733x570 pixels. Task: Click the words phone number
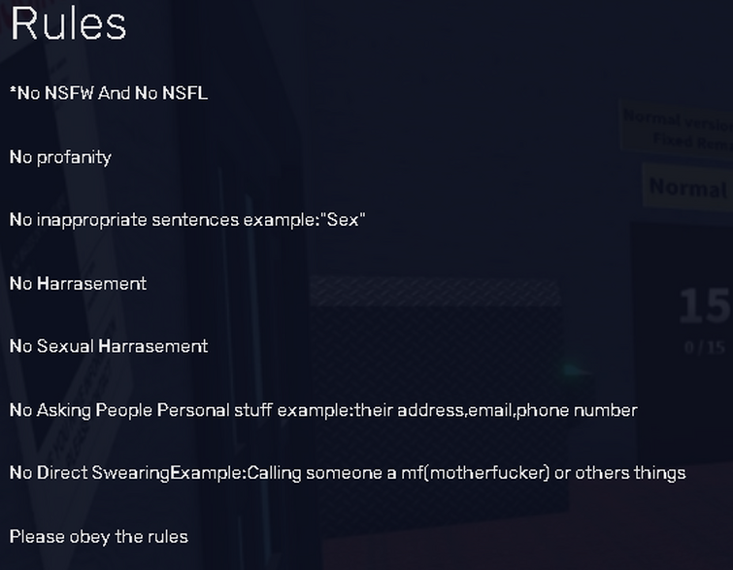pos(577,410)
